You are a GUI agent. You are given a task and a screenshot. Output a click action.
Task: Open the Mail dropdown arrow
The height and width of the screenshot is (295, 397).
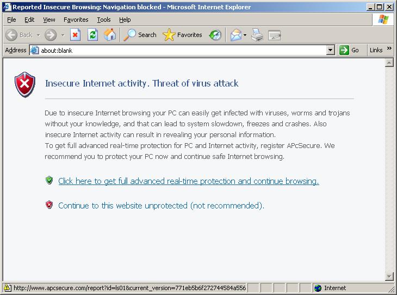245,35
